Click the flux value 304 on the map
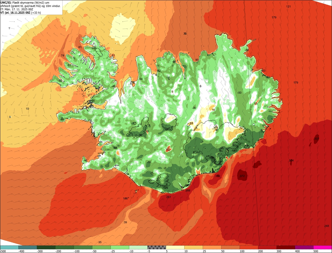Viewport: 332px width, 253px height. pyautogui.click(x=291, y=161)
